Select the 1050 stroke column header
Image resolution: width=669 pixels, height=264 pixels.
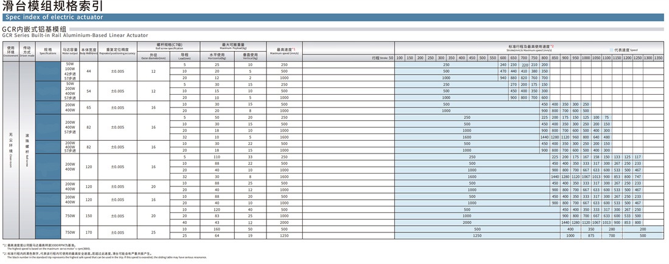tap(597, 58)
